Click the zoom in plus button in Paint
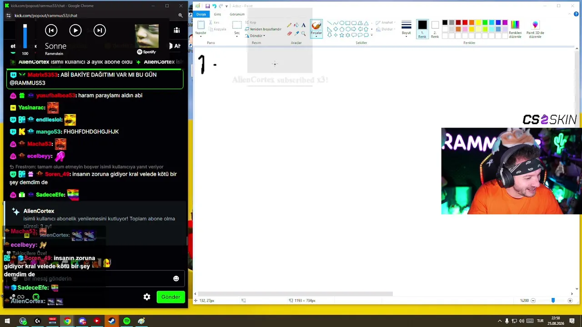582x327 pixels. [570, 300]
